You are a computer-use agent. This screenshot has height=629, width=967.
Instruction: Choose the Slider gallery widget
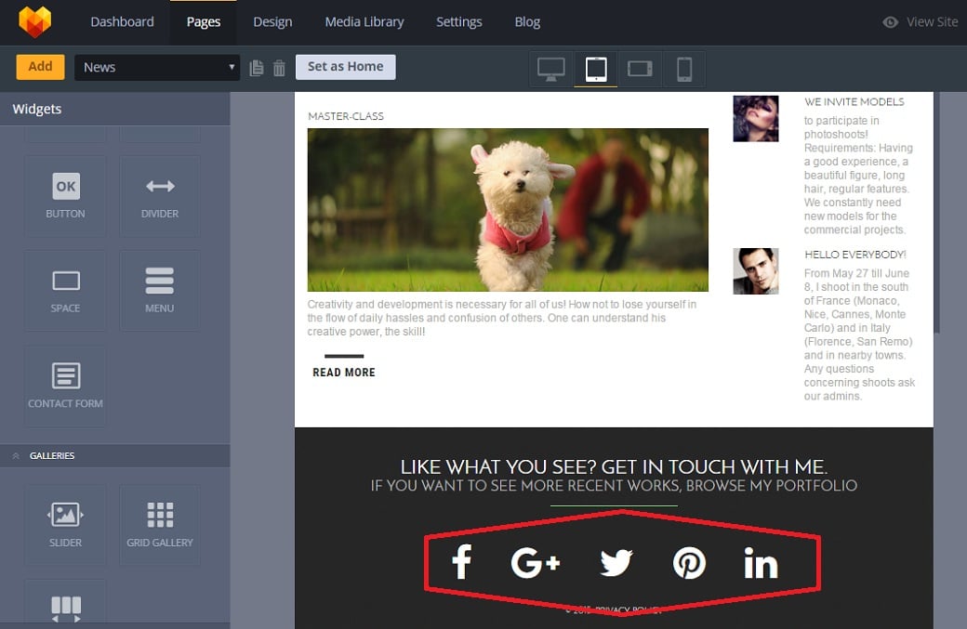point(65,525)
